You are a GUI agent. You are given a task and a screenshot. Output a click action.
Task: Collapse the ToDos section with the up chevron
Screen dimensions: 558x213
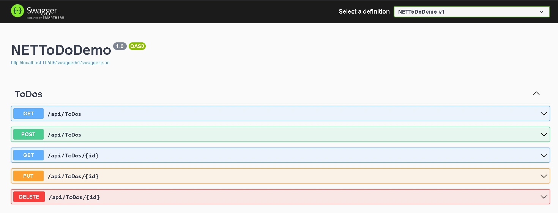pos(536,93)
